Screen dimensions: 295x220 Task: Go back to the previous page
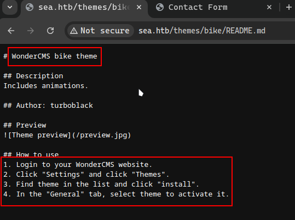point(11,31)
